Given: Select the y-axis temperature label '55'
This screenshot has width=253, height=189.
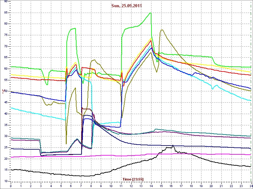Looking at the screenshot, I should coord(5,80).
